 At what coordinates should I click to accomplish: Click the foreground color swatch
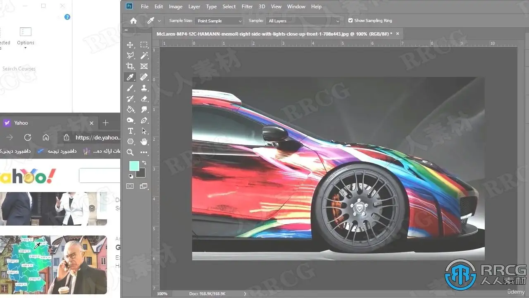click(x=134, y=166)
